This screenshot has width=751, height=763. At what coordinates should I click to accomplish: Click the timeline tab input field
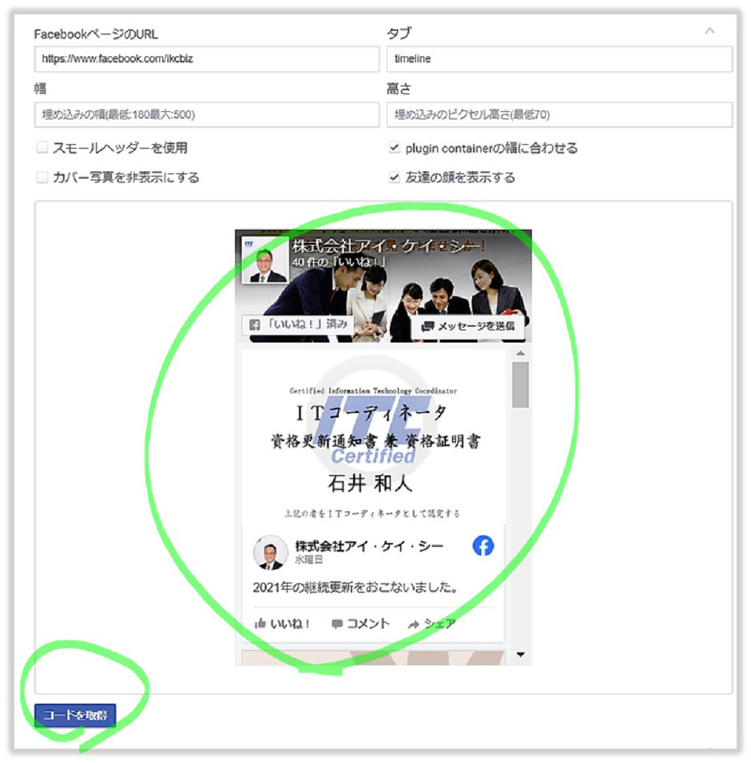click(x=559, y=59)
